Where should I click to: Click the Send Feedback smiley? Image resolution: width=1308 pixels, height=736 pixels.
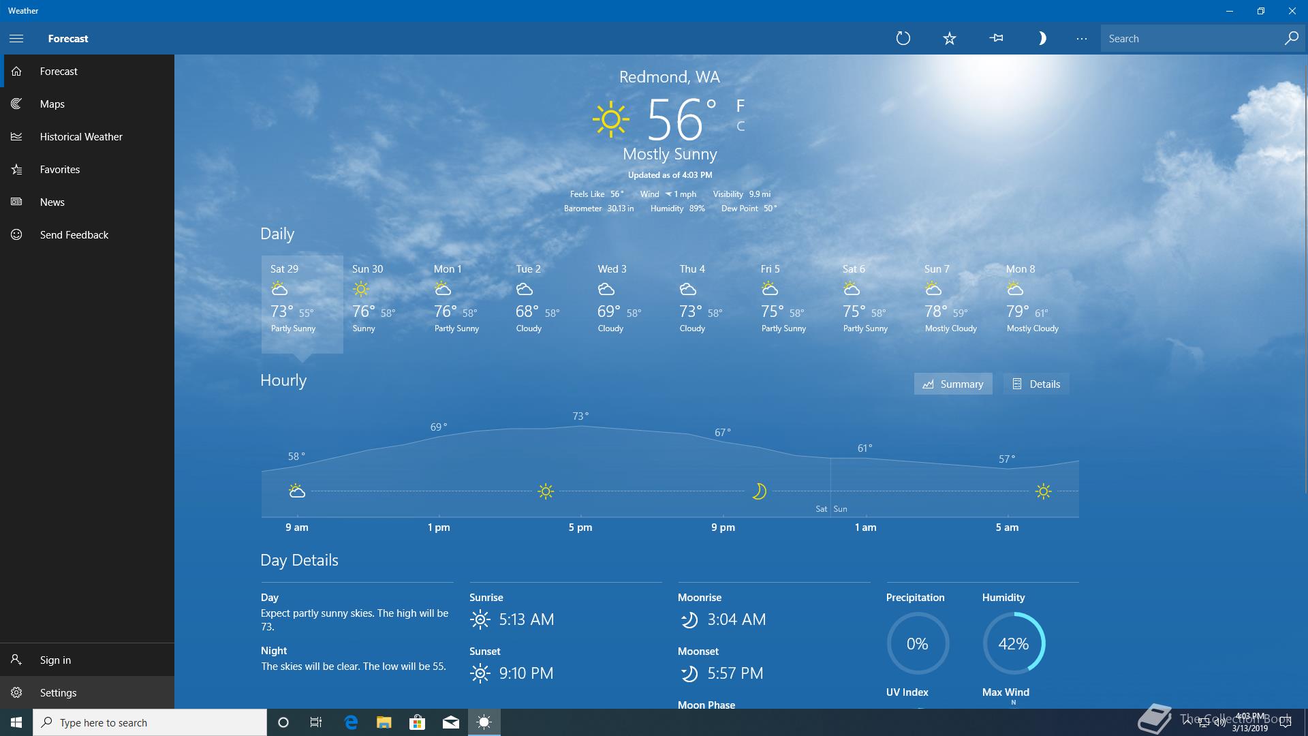pos(17,235)
